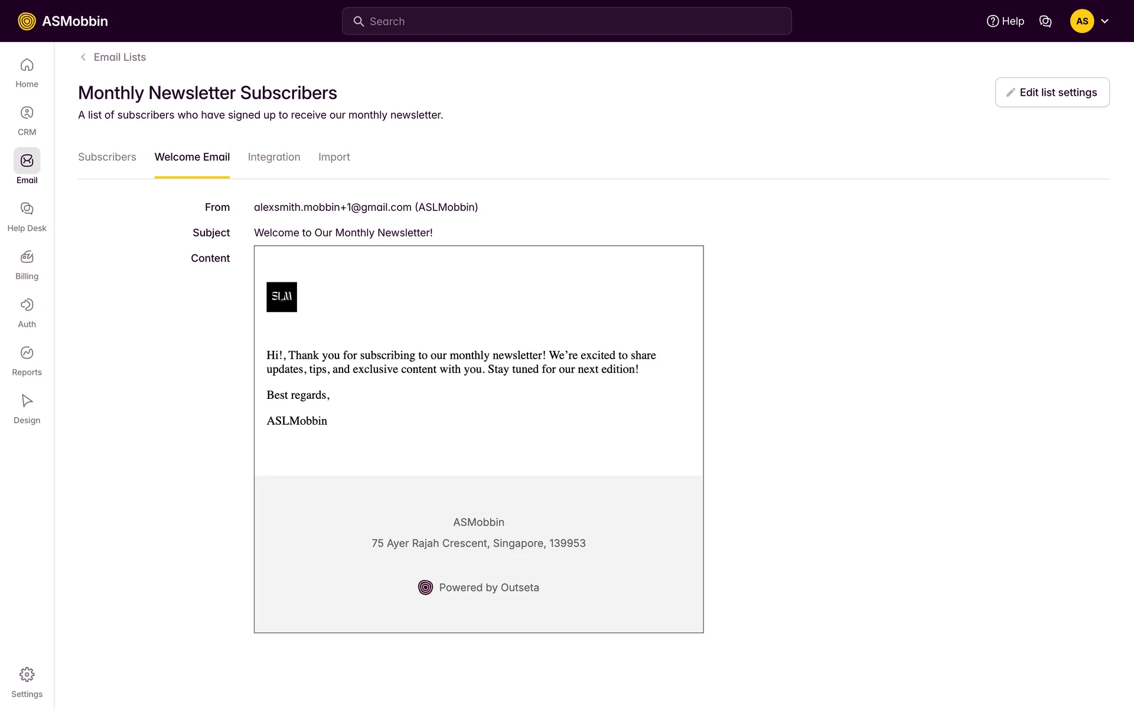The image size is (1134, 709).
Task: Expand the account menu chevron
Action: (1105, 21)
